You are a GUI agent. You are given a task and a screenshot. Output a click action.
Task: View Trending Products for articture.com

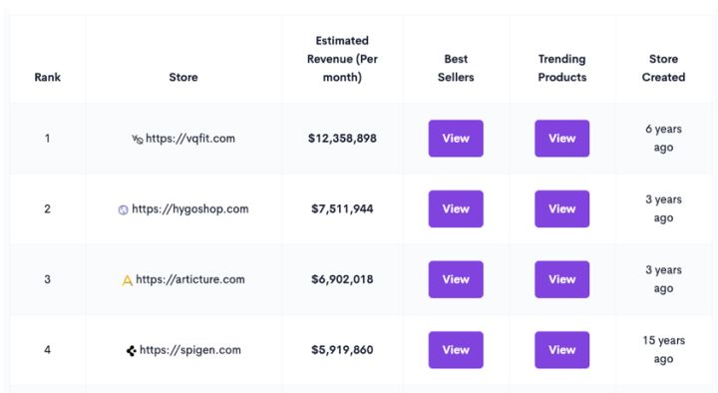coord(561,279)
